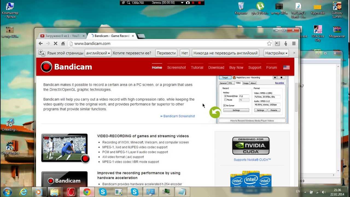Viewport: 350px width, 197px height.
Task: Click the Bandicam settings window screenshot image
Action: point(252,100)
